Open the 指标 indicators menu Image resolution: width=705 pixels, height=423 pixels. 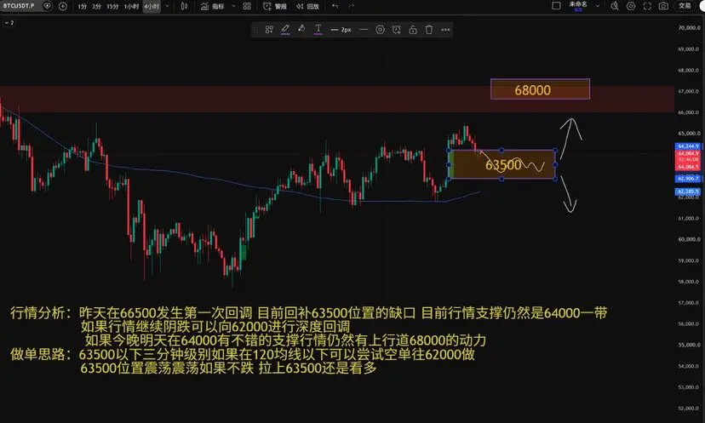pos(212,6)
